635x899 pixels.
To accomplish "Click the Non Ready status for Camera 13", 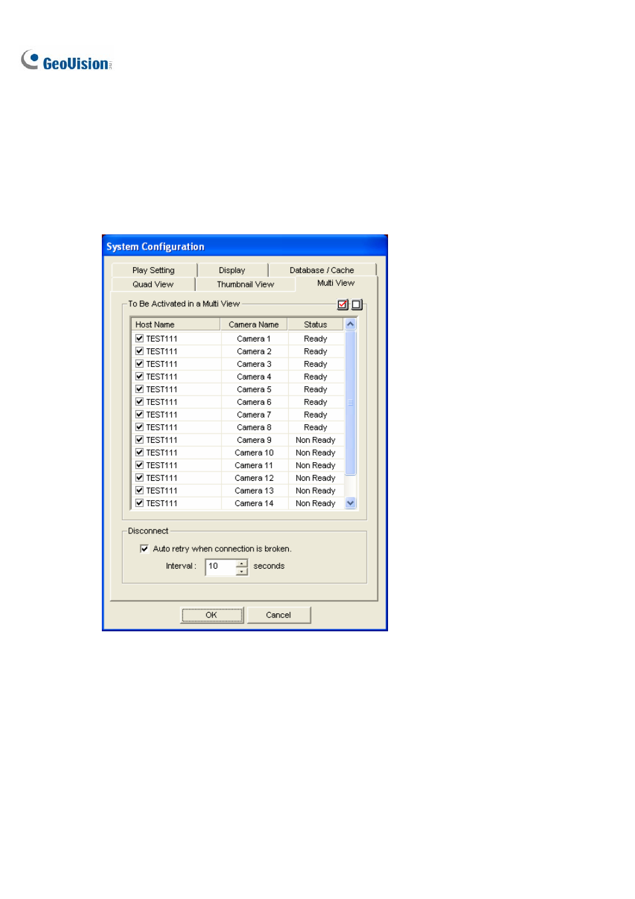I will 316,491.
